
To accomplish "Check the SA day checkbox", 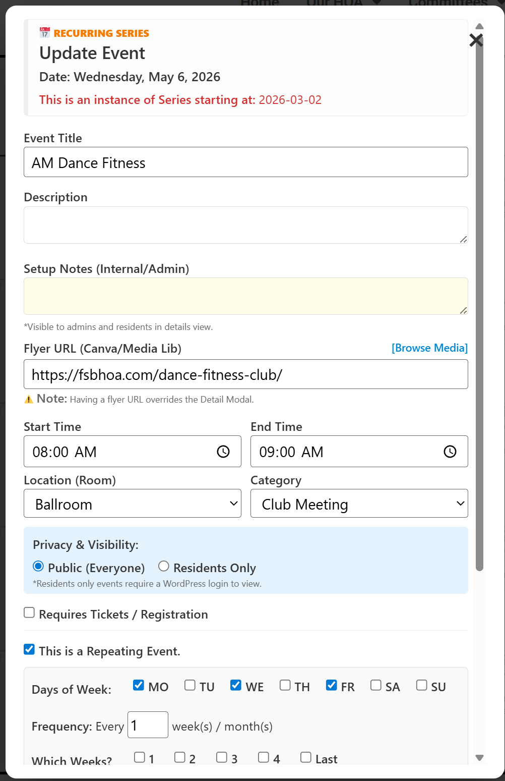I will point(376,685).
